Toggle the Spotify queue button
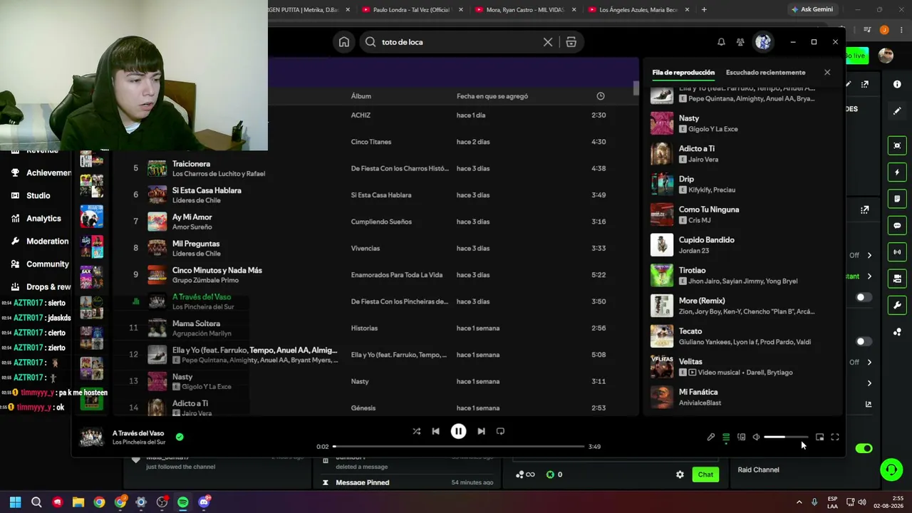Image resolution: width=912 pixels, height=513 pixels. [x=726, y=437]
